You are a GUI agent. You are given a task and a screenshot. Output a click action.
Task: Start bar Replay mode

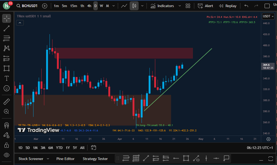click(228, 6)
